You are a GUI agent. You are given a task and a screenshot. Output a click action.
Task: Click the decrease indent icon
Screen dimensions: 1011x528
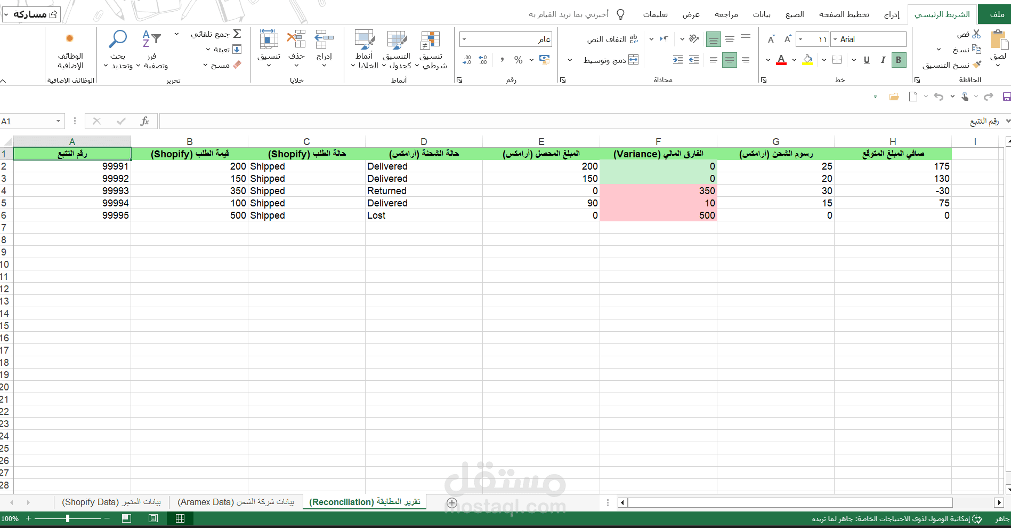694,60
